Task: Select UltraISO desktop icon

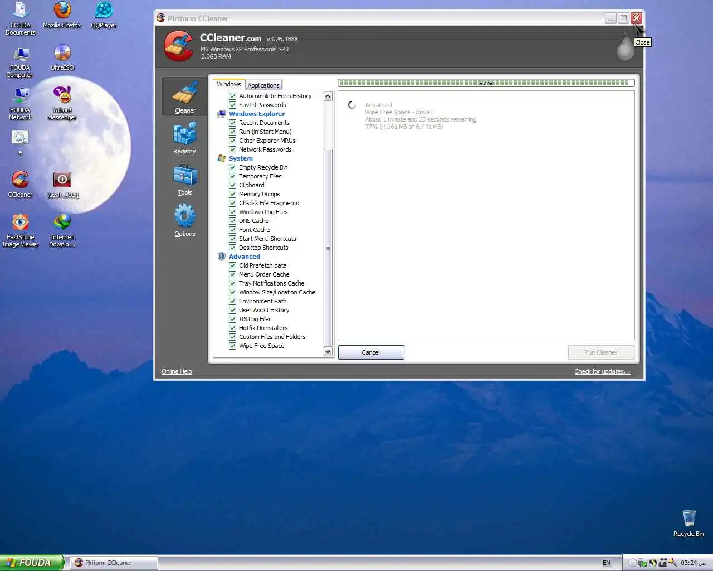Action: coord(62,58)
